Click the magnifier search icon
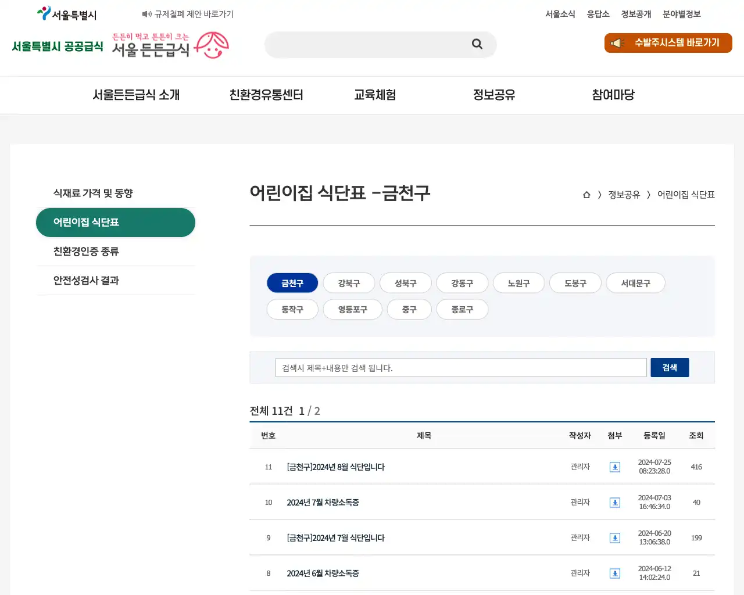Screen dimensions: 744x595 point(477,44)
